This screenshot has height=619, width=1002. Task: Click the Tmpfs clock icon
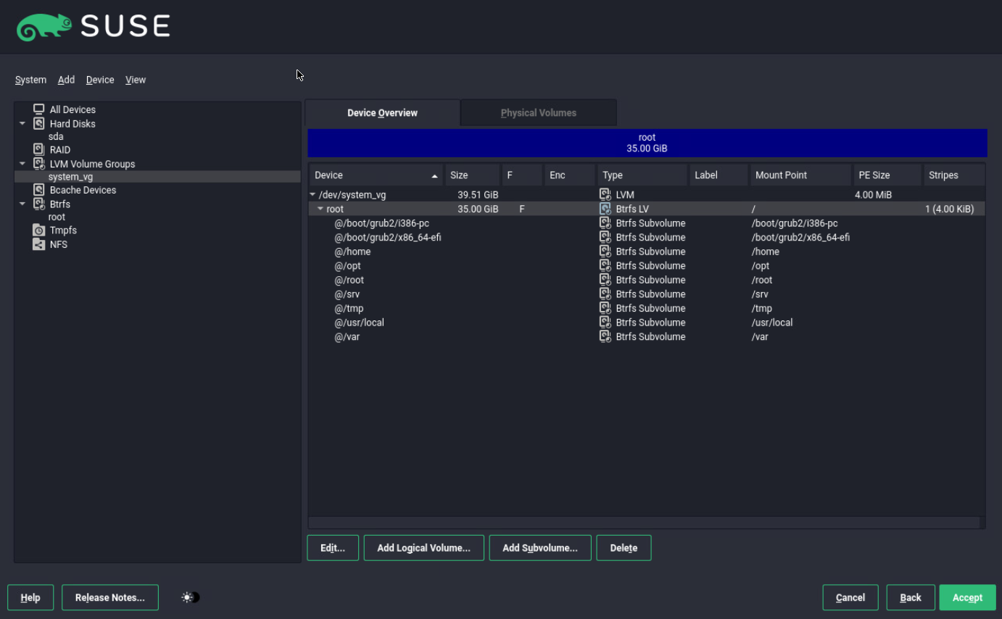pos(39,230)
